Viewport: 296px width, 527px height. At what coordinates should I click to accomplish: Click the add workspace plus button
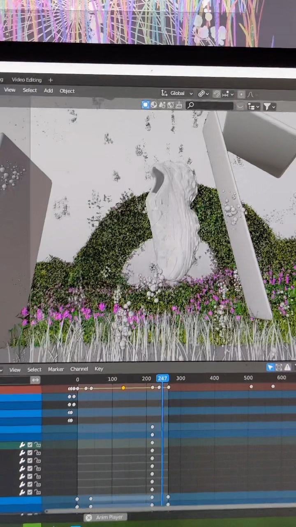click(51, 80)
